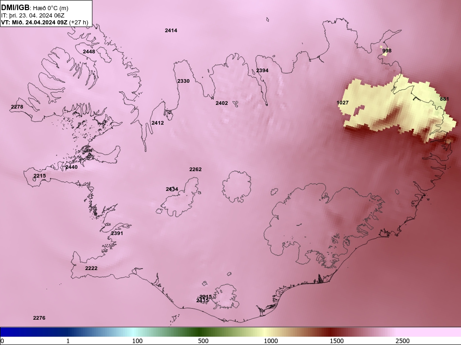The height and width of the screenshot is (345, 461).
Task: Click the DMI/IGB title label
Action: [15, 8]
